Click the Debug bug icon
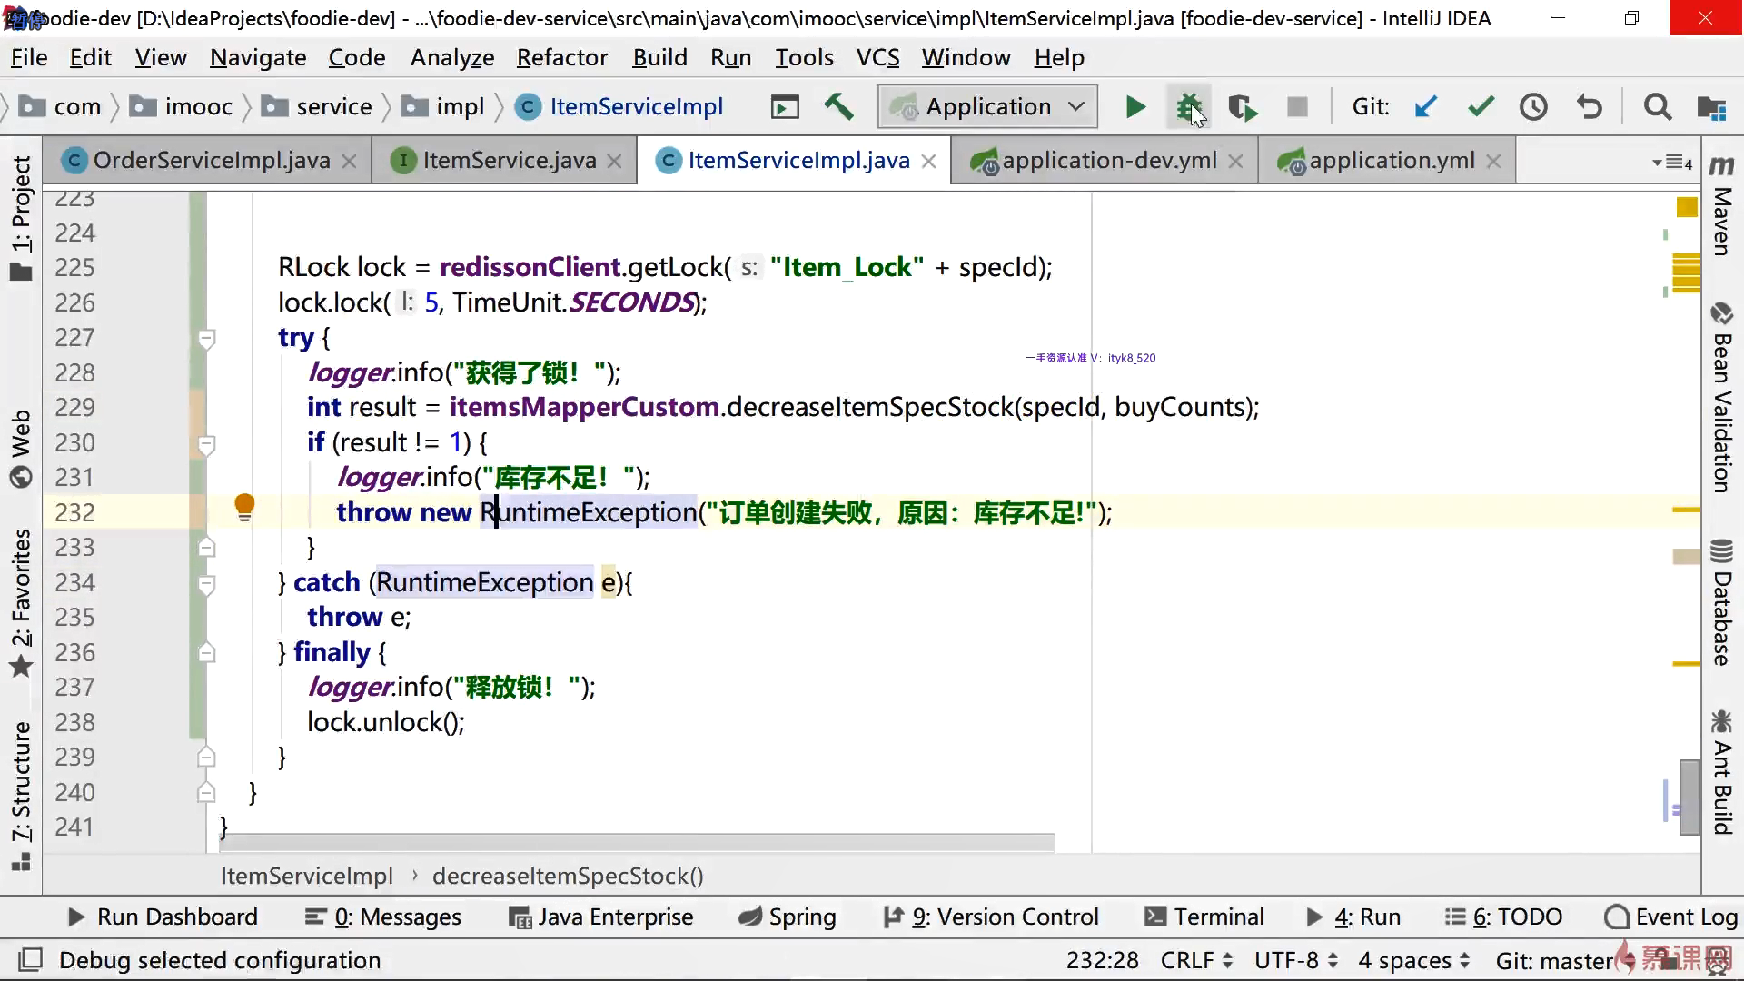This screenshot has height=981, width=1744. coord(1188,107)
